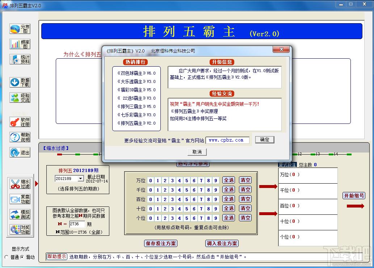This screenshot has height=268, width=374.
Task: Toggle number 0 in 万位 row
Action: [x=151, y=180]
